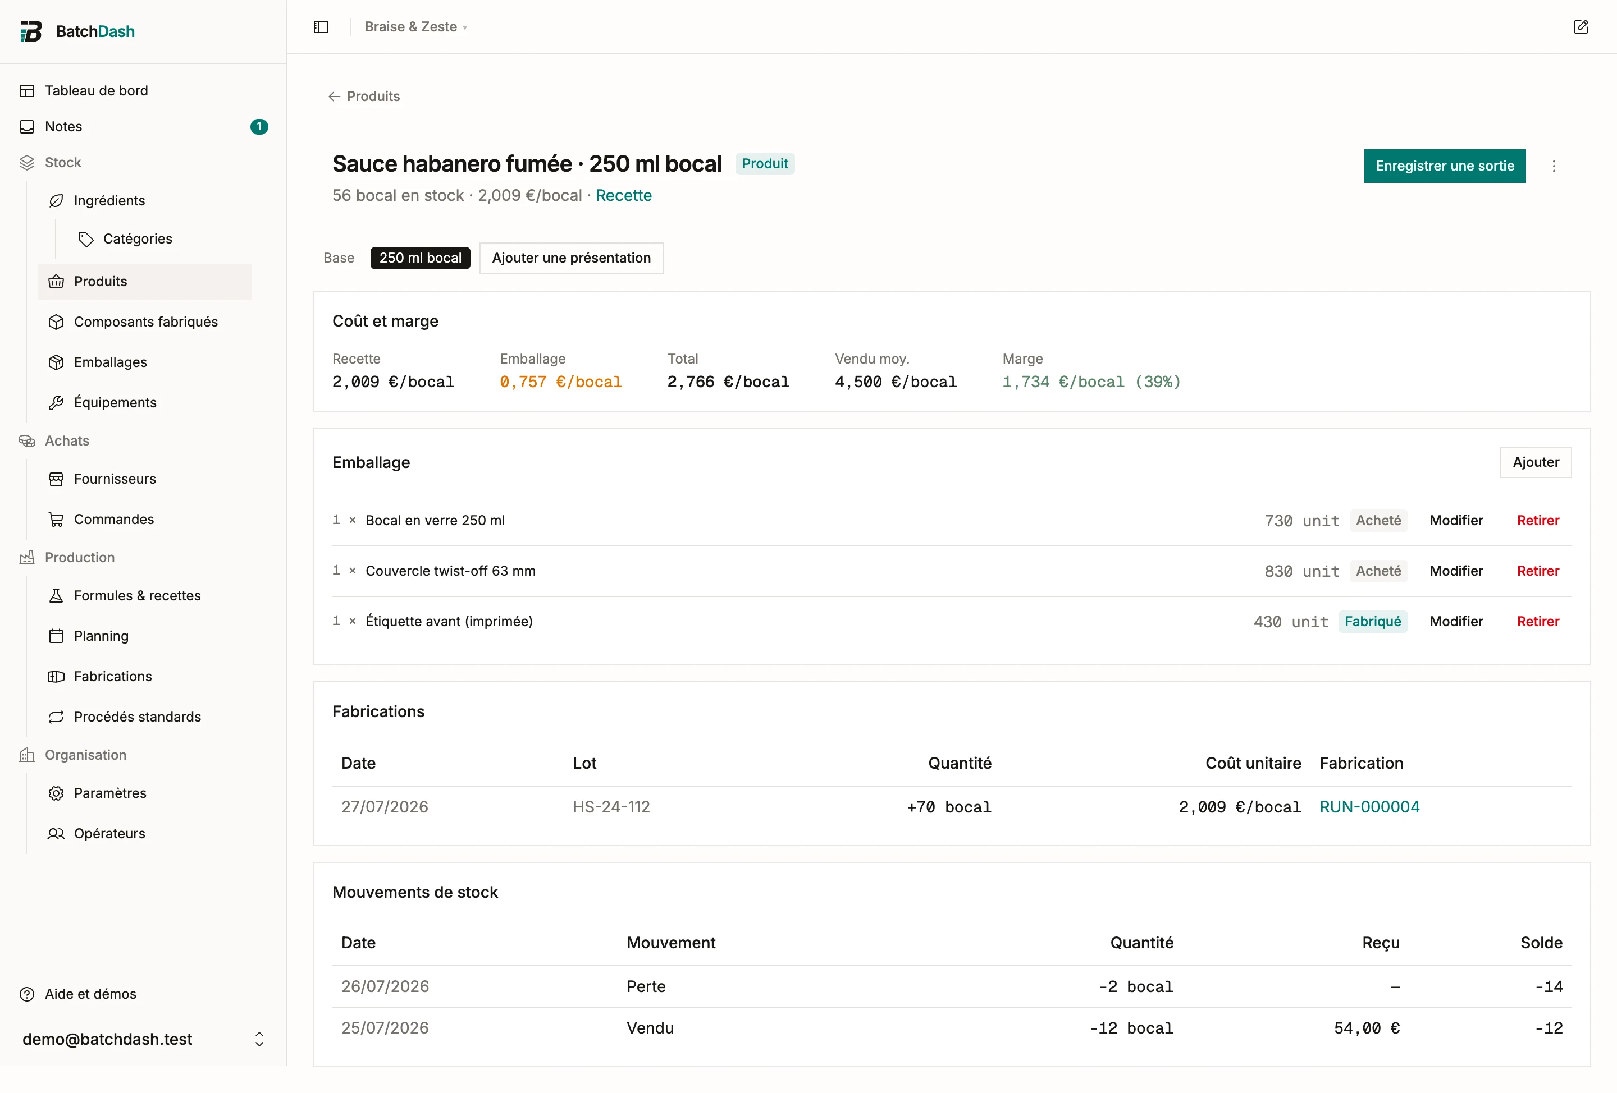This screenshot has width=1617, height=1093.
Task: Click Ajouter in the Emballage section
Action: (x=1536, y=462)
